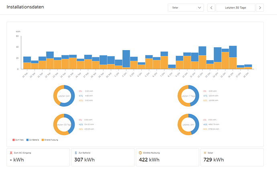This screenshot has height=170, width=277.
Task: Click the short bar for 8. Okt
Action: point(172,67)
